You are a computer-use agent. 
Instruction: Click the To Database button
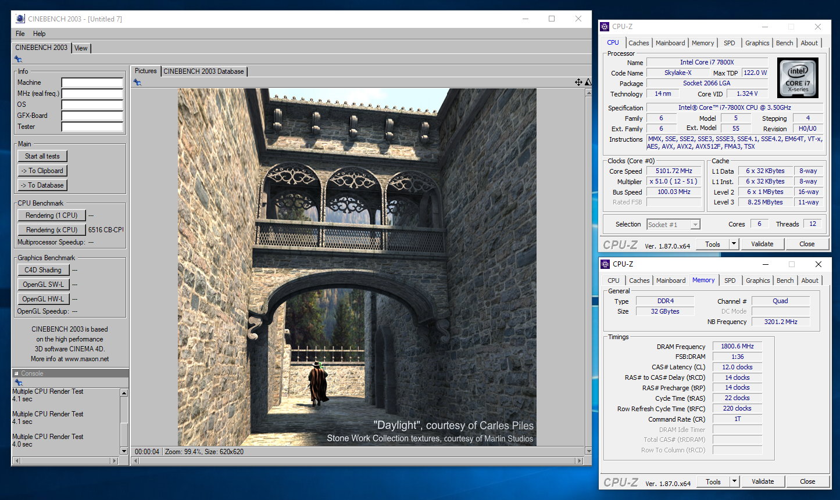pyautogui.click(x=42, y=185)
